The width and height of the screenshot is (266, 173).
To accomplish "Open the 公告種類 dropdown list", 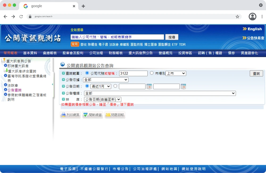I will point(160,93).
